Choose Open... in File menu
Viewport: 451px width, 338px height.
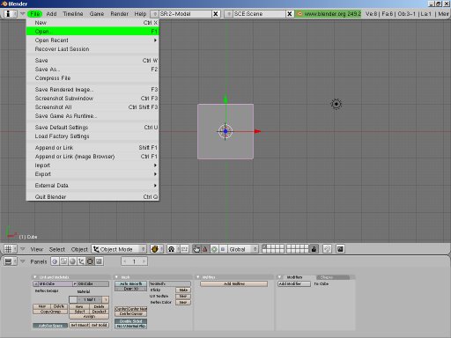[x=92, y=32]
